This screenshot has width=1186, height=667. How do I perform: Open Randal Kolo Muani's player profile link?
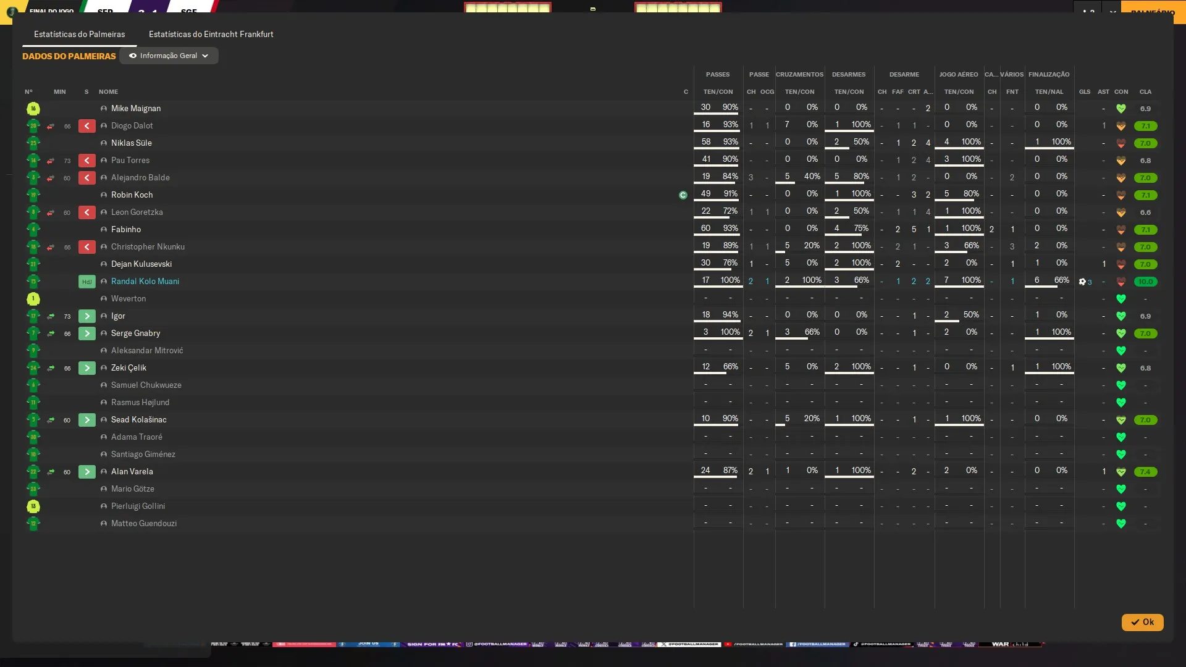(x=145, y=282)
